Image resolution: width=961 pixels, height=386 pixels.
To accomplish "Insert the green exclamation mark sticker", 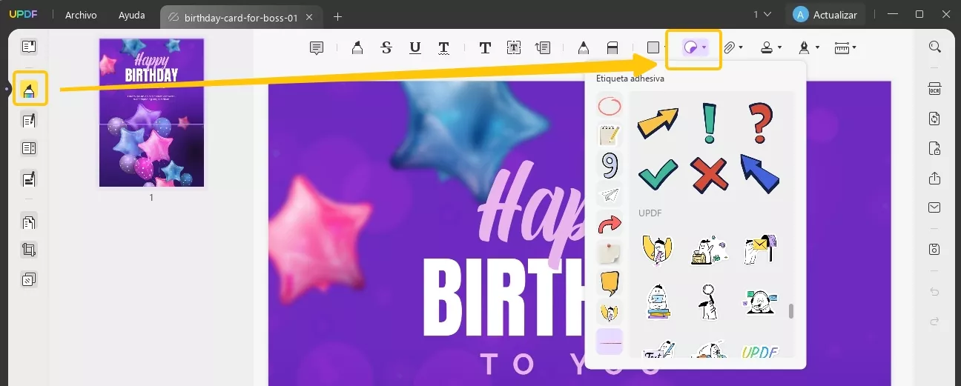I will tap(710, 122).
